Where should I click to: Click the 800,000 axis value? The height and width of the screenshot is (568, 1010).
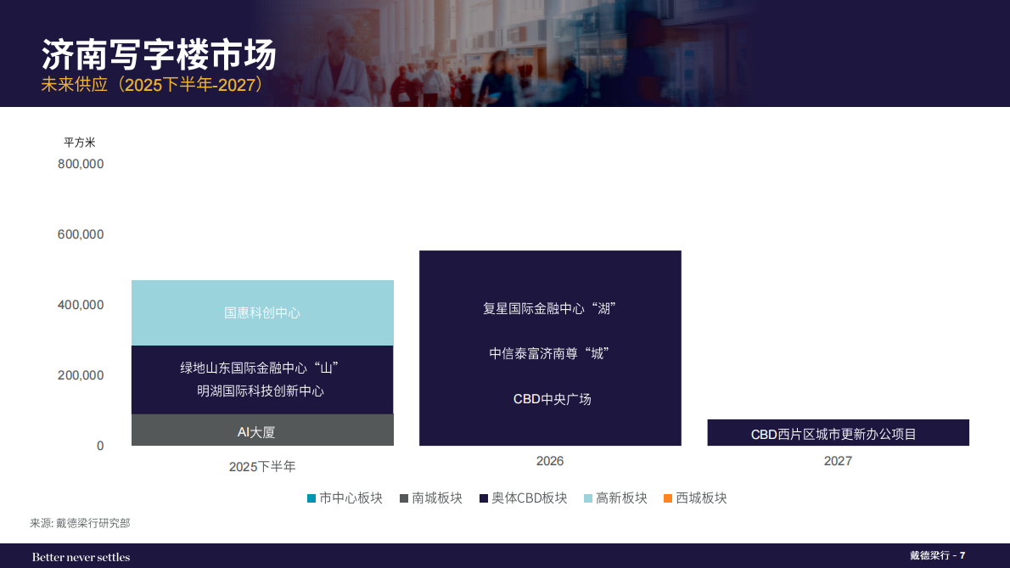click(x=81, y=164)
